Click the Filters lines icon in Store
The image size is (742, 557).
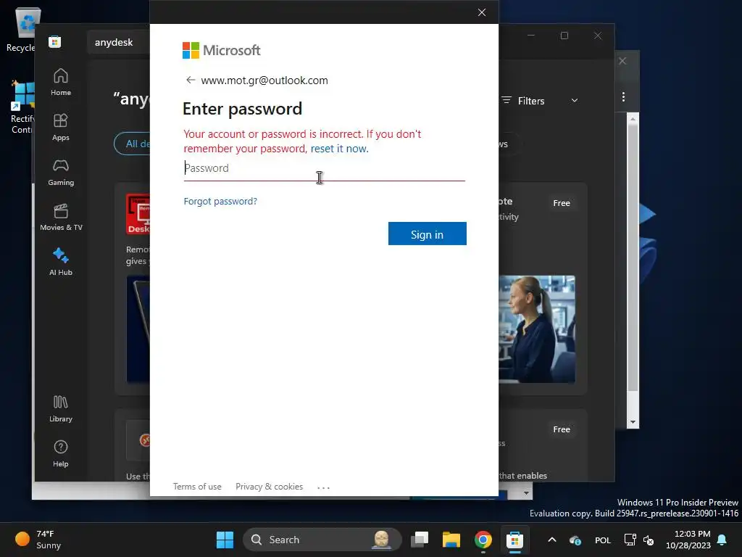(x=507, y=100)
